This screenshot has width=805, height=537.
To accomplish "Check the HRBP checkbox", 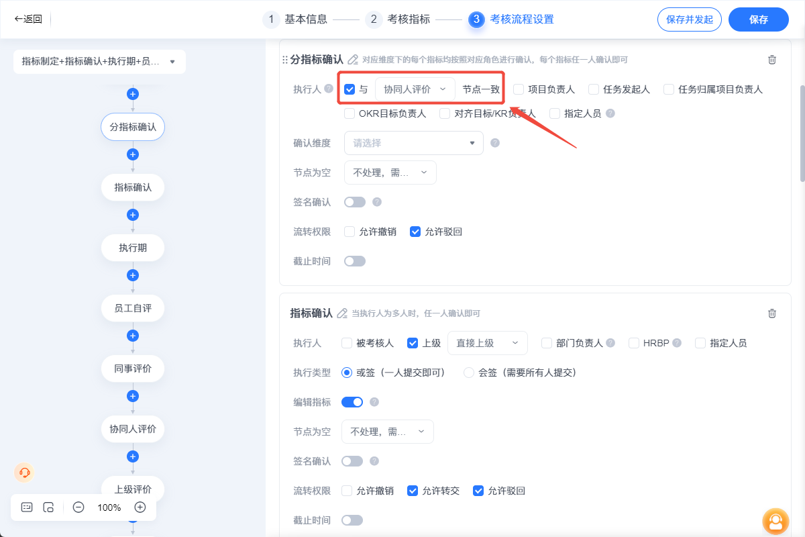I will click(x=634, y=343).
